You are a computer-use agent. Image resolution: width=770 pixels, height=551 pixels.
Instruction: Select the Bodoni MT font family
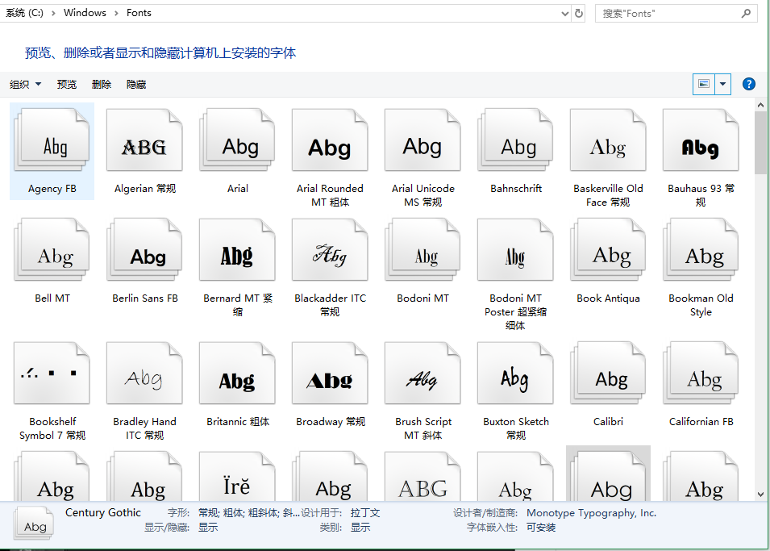[x=422, y=250]
